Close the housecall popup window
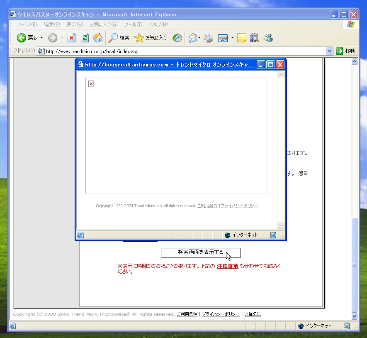367x338 pixels. [x=280, y=64]
